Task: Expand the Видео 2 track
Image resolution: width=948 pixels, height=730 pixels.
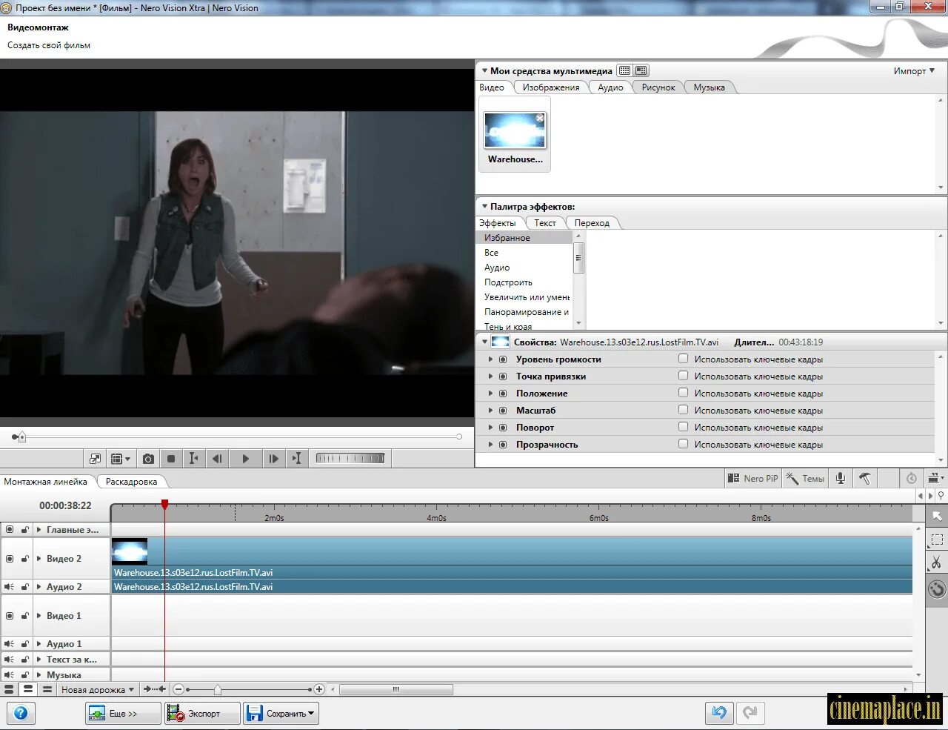Action: point(39,559)
